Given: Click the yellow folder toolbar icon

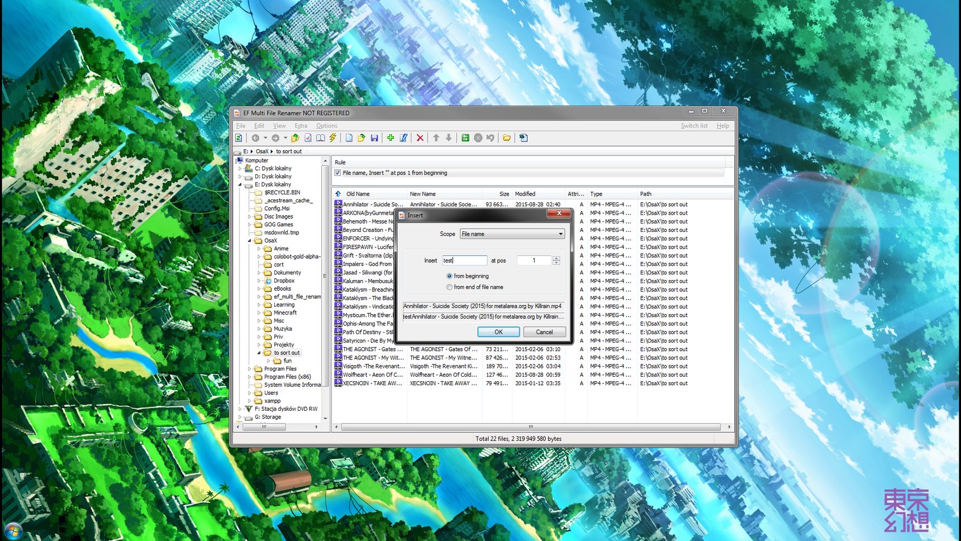Looking at the screenshot, I should pyautogui.click(x=507, y=138).
